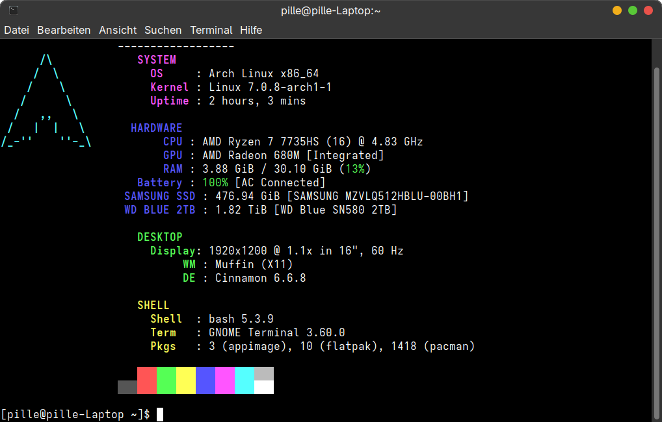The width and height of the screenshot is (662, 422).
Task: Click the green maximize window button
Action: 633,10
